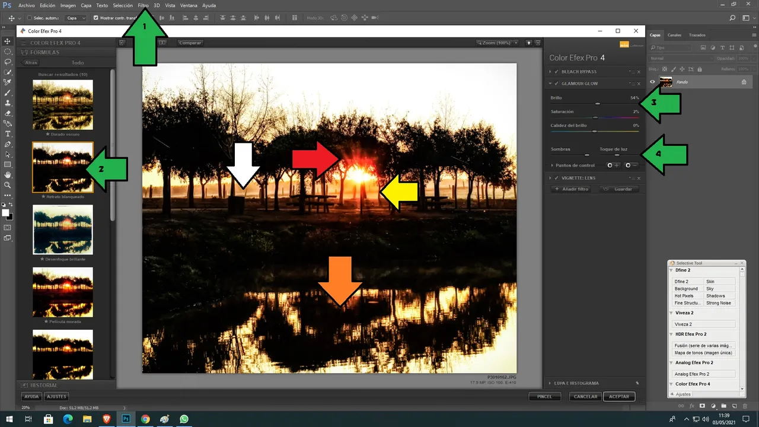
Task: Select the Elliptical Marquee tool
Action: coord(8,52)
